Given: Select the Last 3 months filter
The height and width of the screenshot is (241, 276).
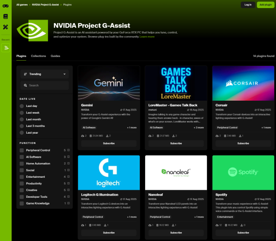Looking at the screenshot, I should (22, 126).
